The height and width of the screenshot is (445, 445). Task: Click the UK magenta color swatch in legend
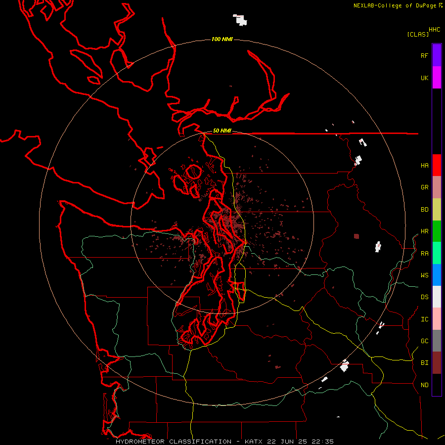437,78
